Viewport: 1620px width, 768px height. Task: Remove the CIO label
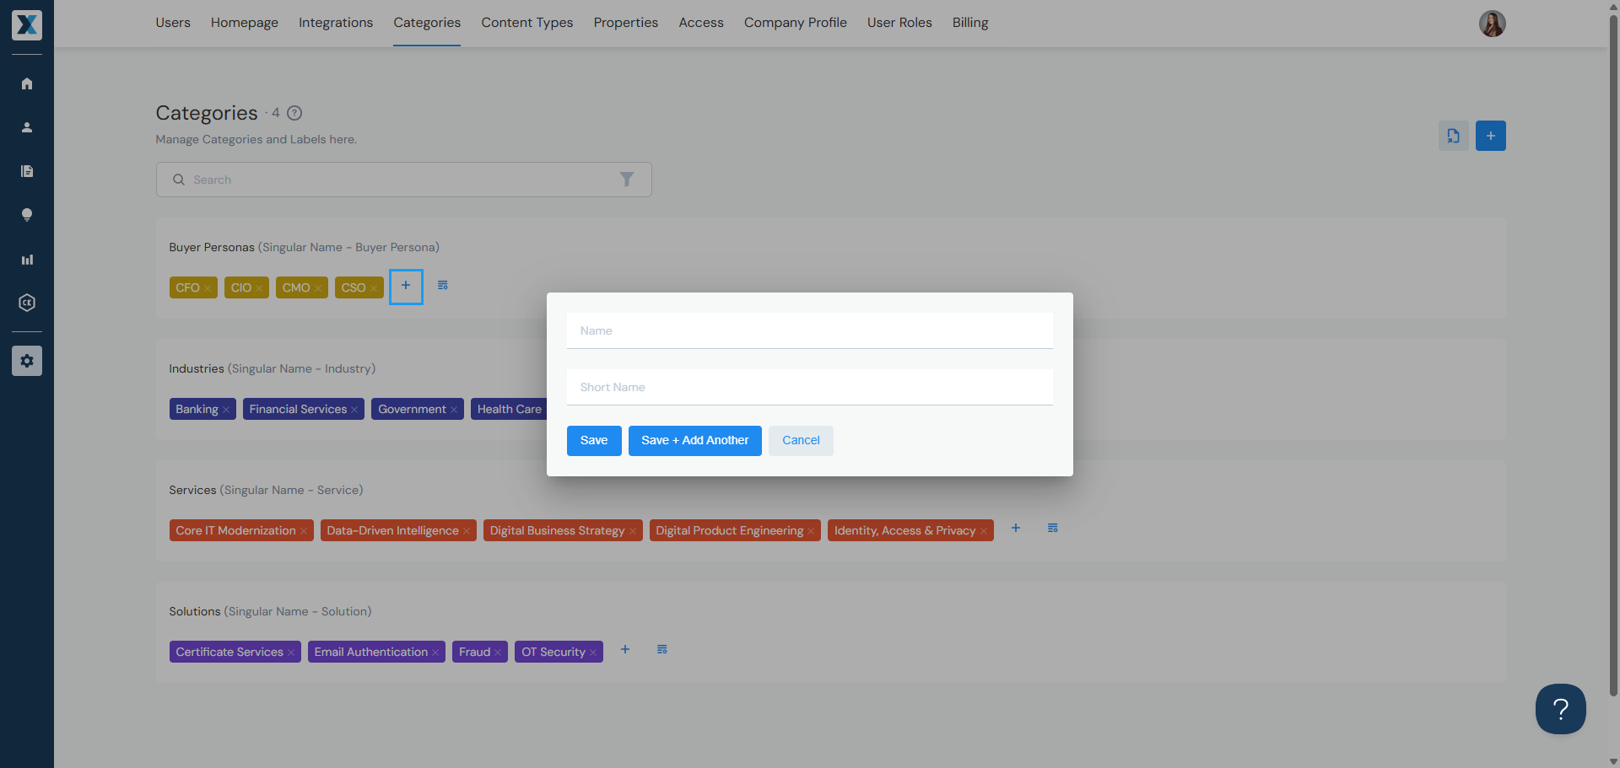pos(259,288)
